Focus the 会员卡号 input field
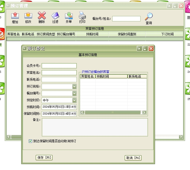Screen dimensions: 190x170 (x=59, y=66)
